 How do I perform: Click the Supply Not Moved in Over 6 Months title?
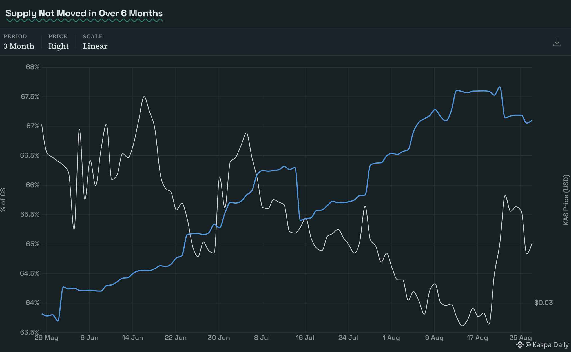84,13
